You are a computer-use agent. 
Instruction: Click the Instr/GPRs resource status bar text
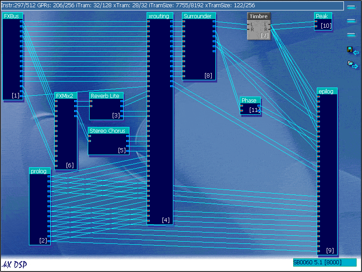pyautogui.click(x=128, y=5)
